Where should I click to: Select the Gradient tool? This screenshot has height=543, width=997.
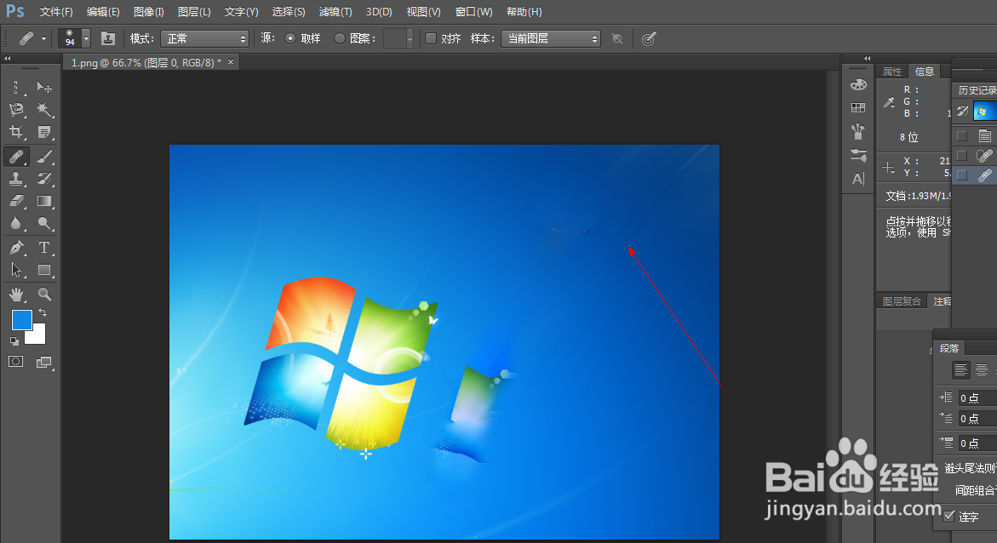[44, 201]
